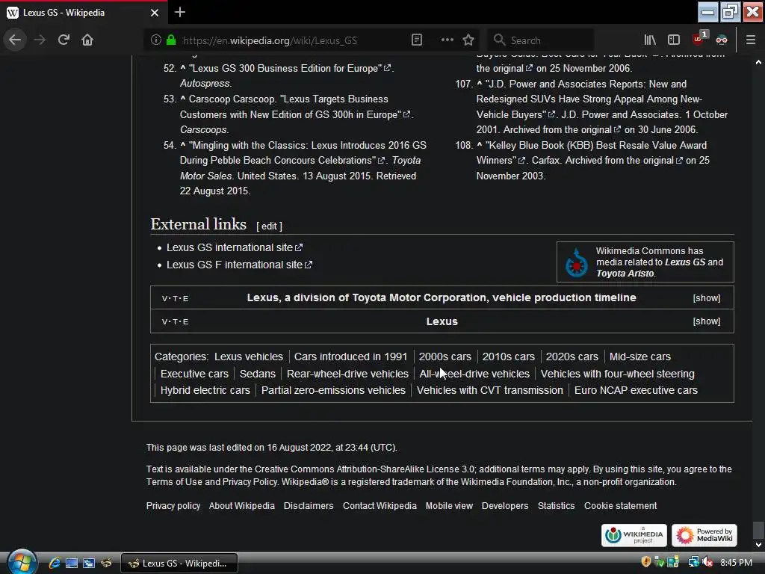
Task: Click the scrollbar down arrow
Action: pyautogui.click(x=758, y=545)
